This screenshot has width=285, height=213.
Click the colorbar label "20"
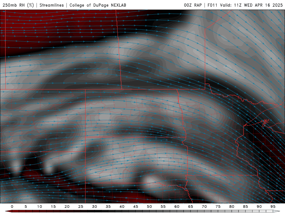click(67, 207)
